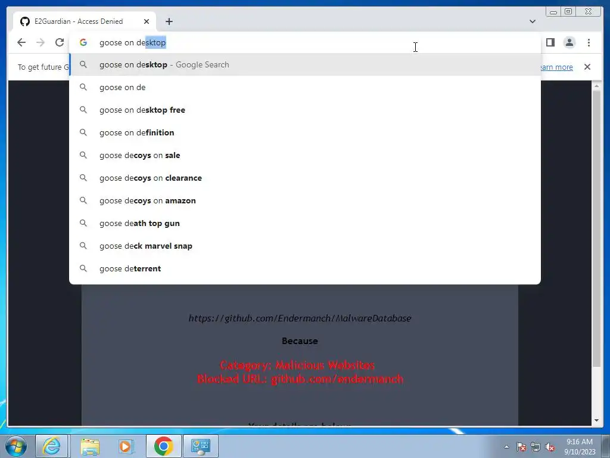Image resolution: width=610 pixels, height=458 pixels.
Task: Pick suggestion goose decoys on clearance
Action: tap(305, 178)
